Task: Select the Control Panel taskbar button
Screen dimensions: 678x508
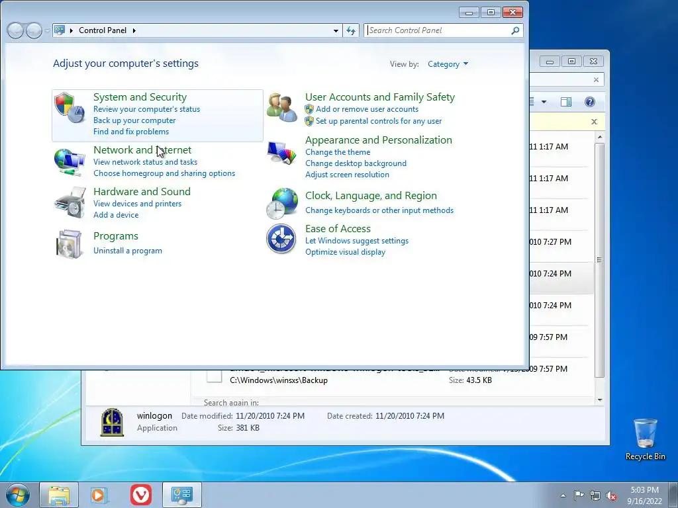Action: (182, 495)
